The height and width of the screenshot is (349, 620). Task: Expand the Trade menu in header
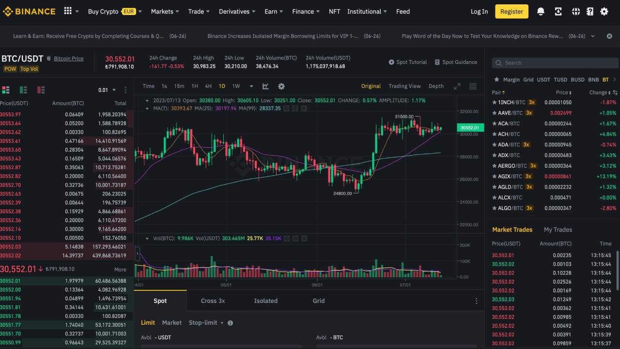click(x=199, y=12)
